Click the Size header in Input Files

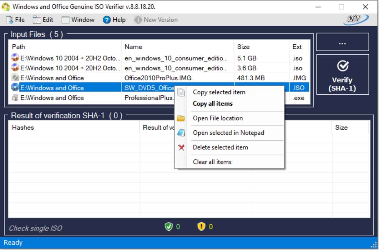(x=261, y=47)
